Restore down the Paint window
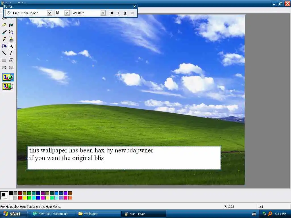 pos(280,3)
